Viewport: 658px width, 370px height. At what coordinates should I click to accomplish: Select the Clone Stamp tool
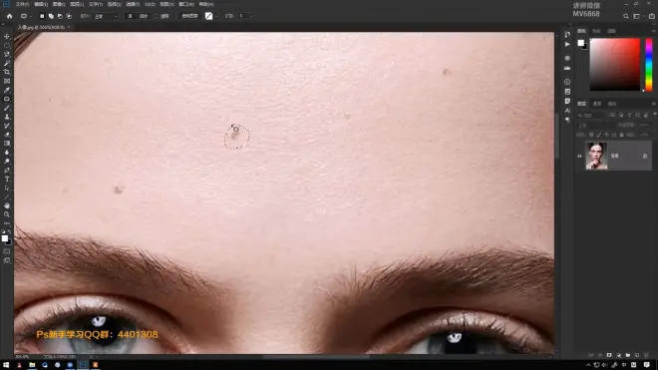coord(7,117)
